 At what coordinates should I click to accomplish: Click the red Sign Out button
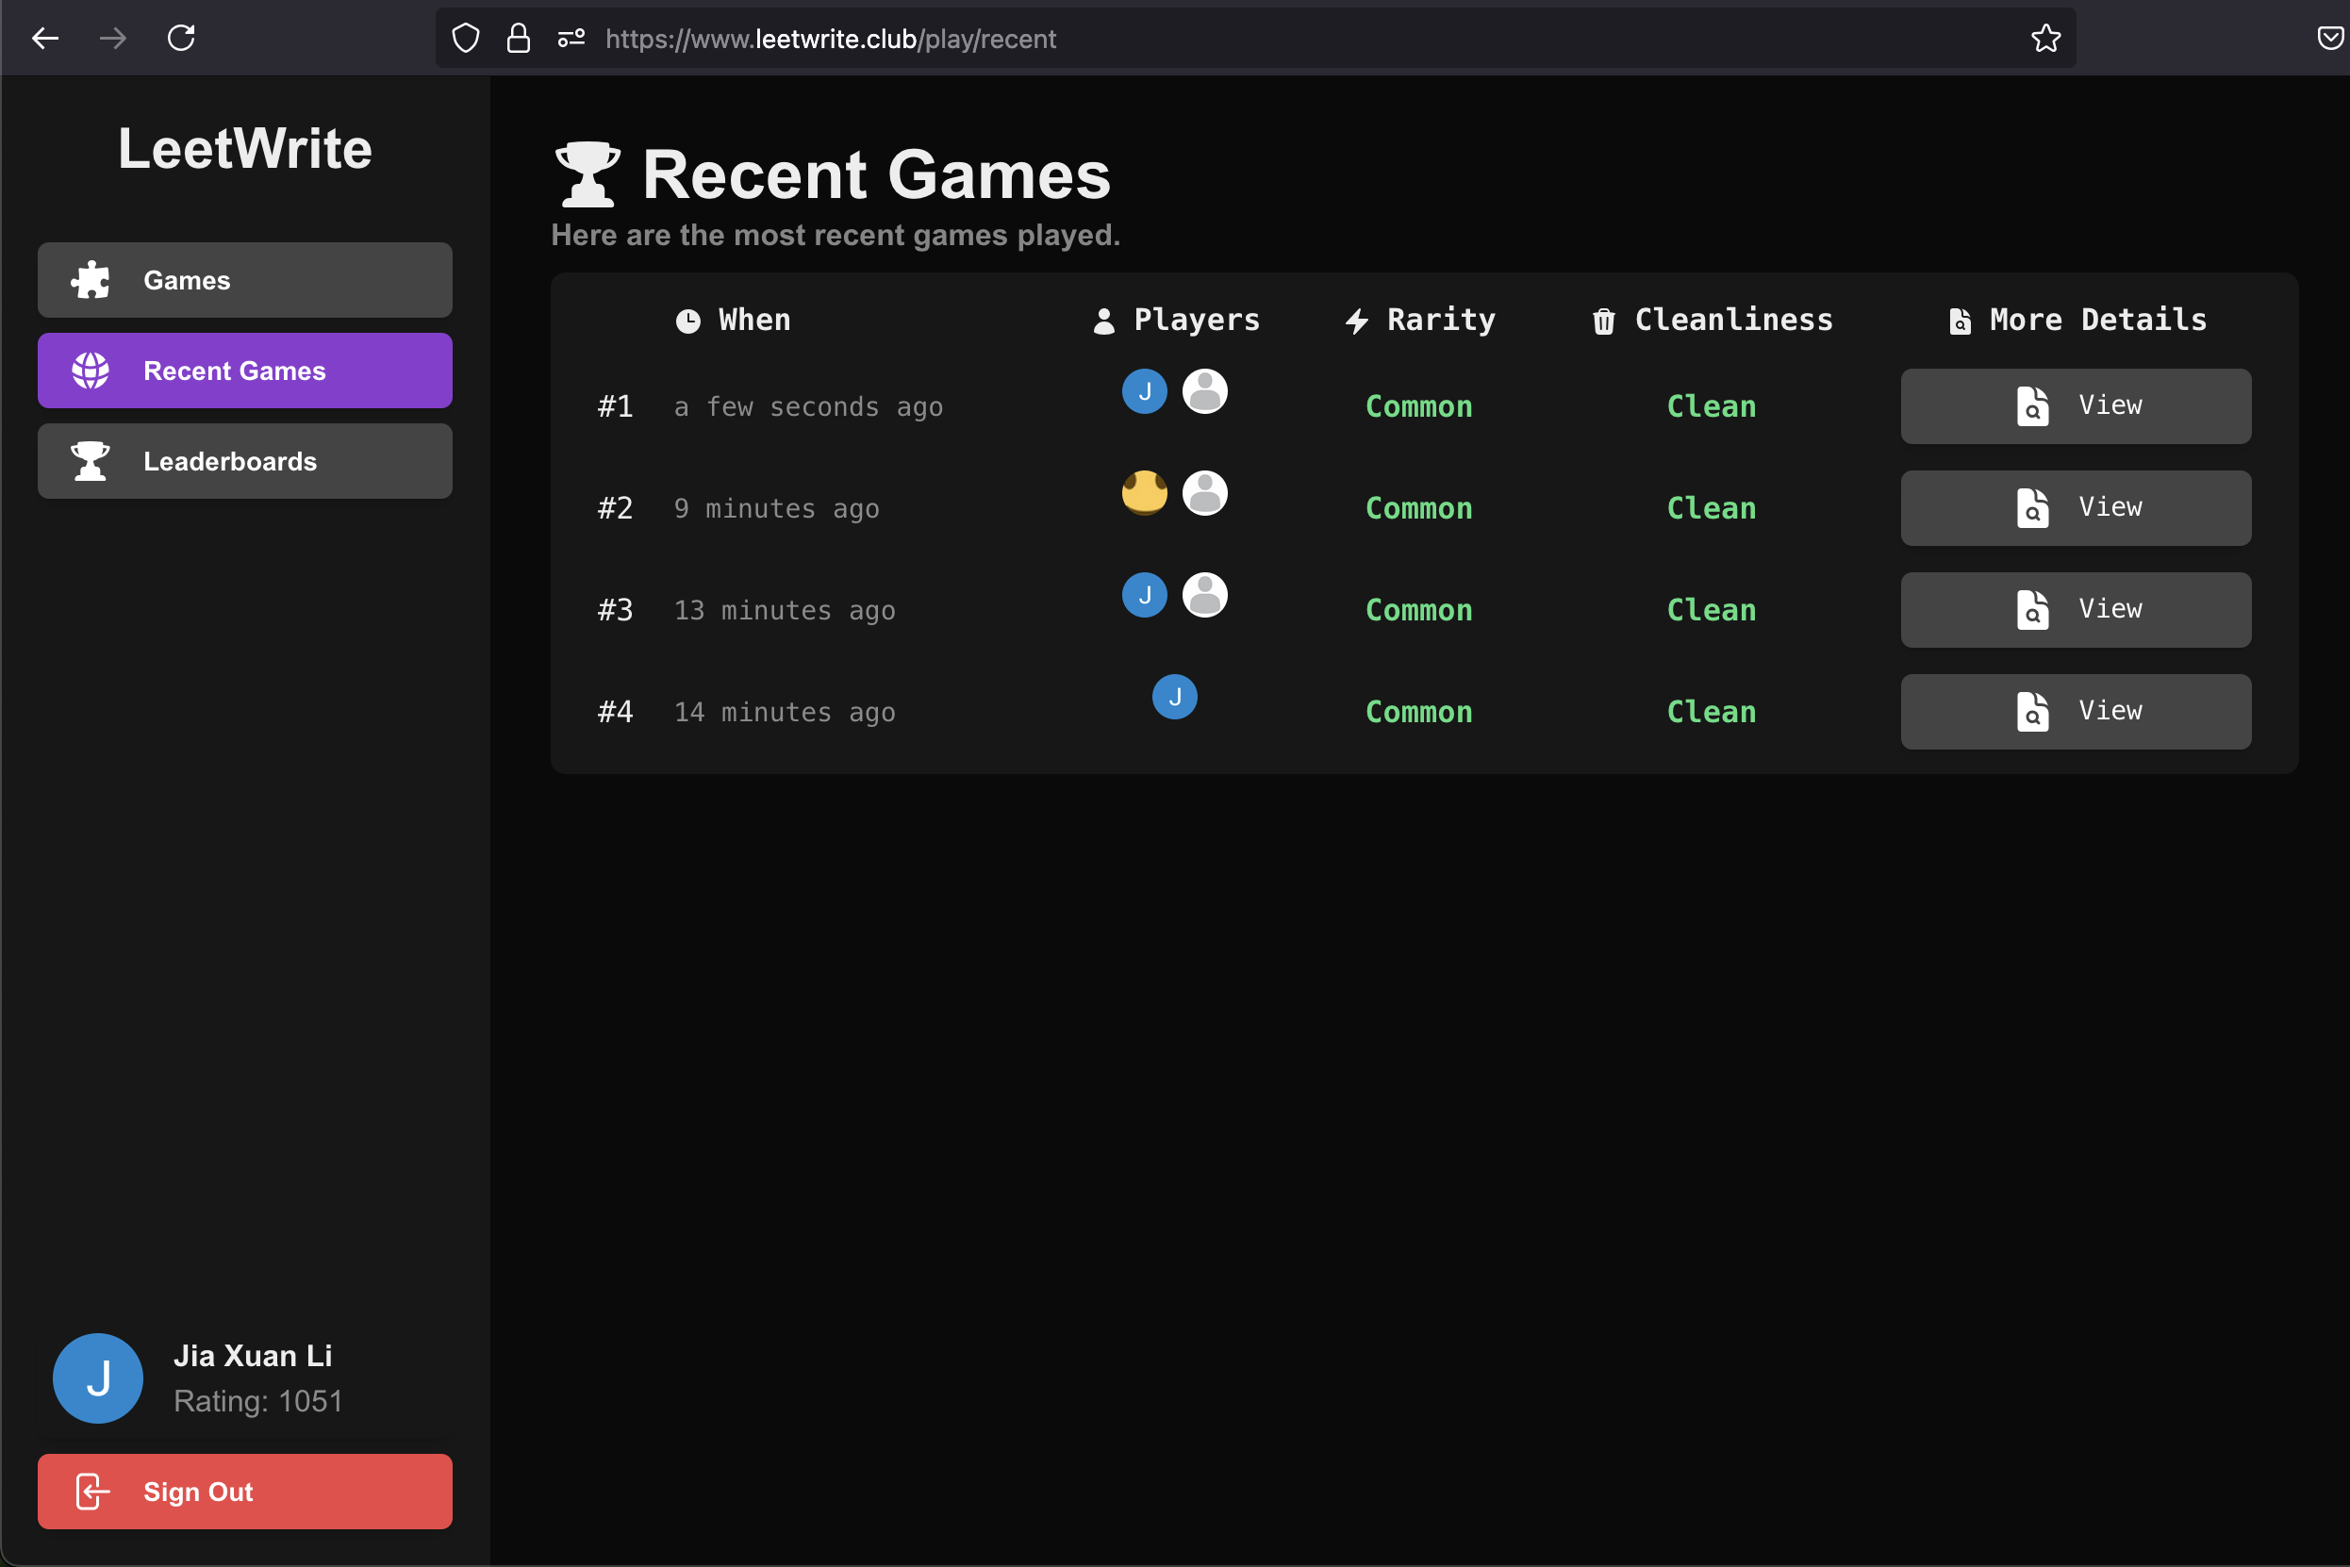click(245, 1491)
